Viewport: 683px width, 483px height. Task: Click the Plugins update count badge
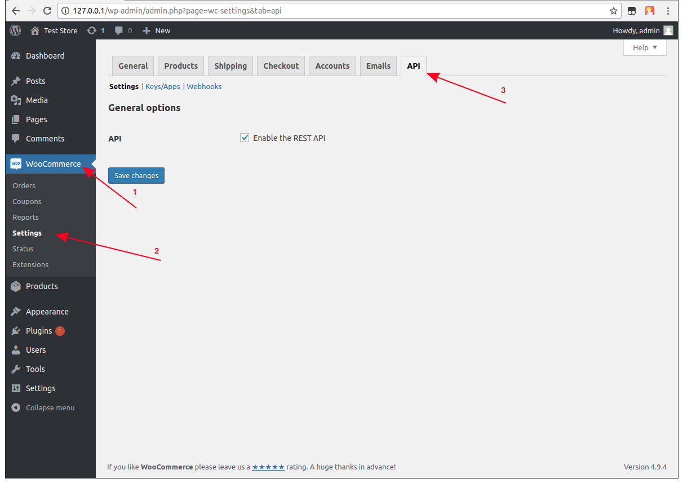(x=60, y=331)
